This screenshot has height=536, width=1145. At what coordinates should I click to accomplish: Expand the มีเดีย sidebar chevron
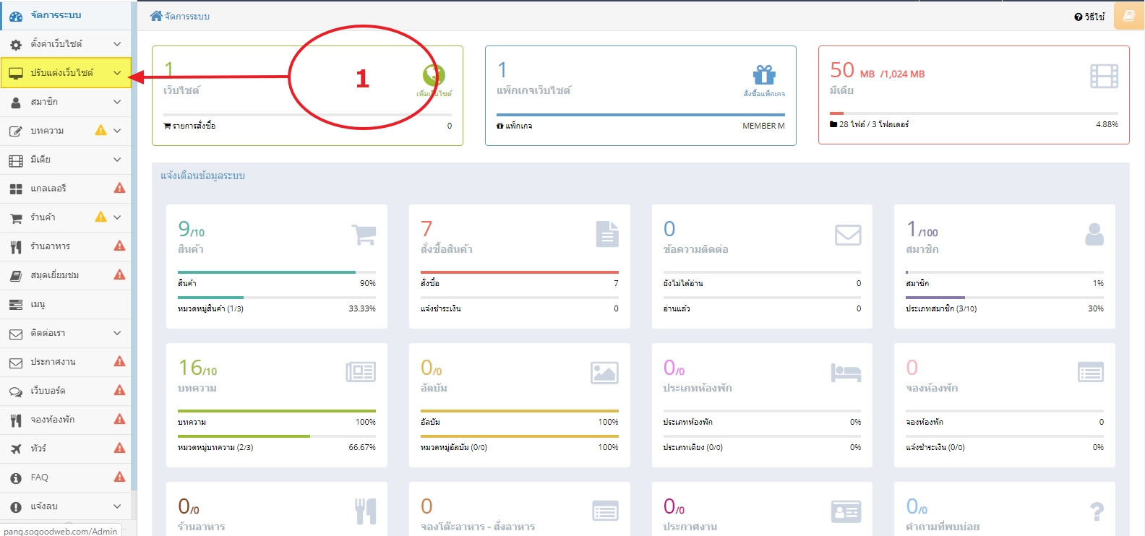[117, 160]
